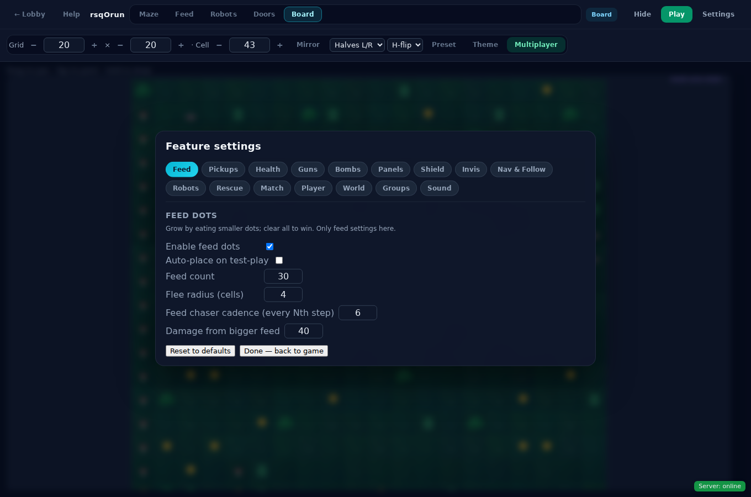This screenshot has width=751, height=497.
Task: Click the green Play button
Action: pyautogui.click(x=676, y=14)
